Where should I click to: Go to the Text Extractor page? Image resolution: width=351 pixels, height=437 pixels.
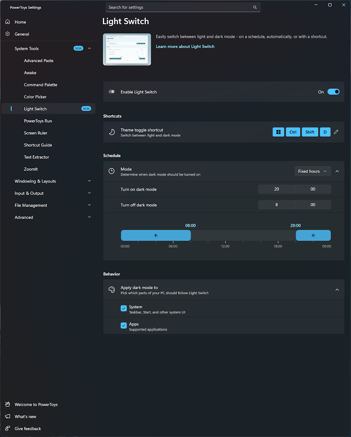pyautogui.click(x=37, y=157)
